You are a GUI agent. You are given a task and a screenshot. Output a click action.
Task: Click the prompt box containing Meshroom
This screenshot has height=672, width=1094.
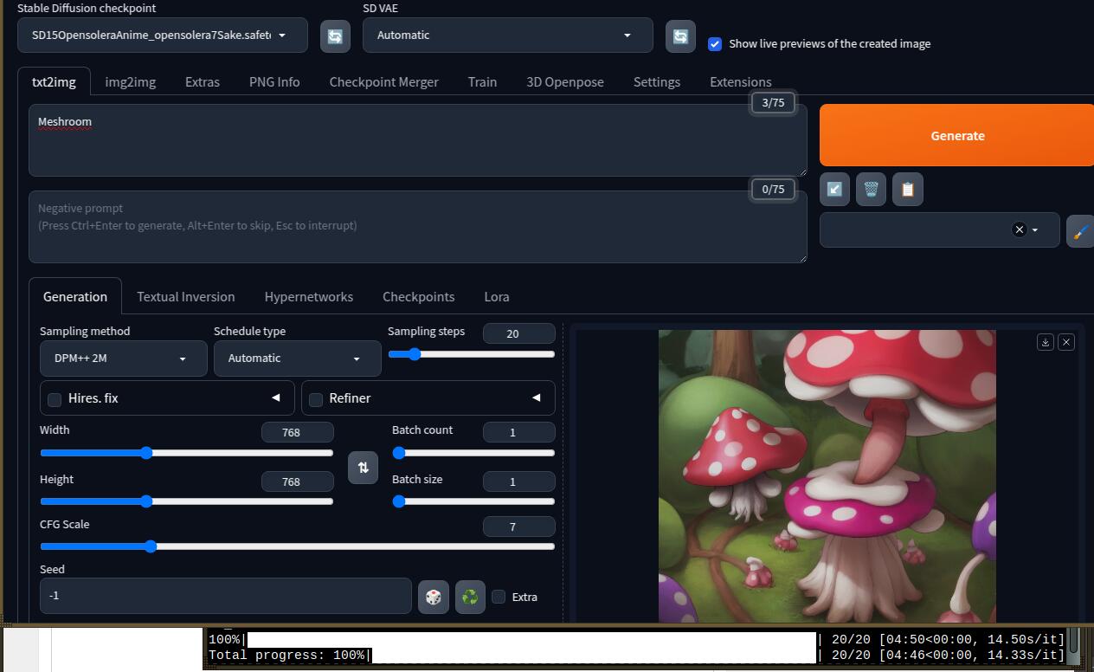click(x=418, y=140)
